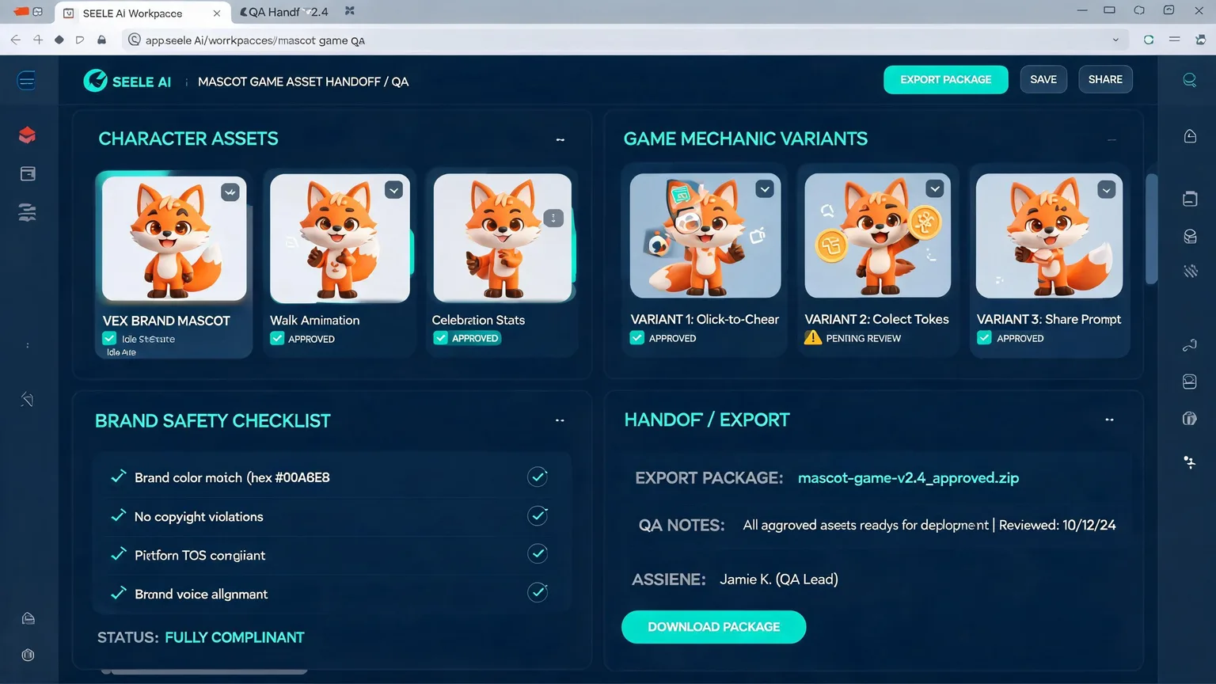1216x684 pixels.
Task: Toggle the Brand voice alignment circle check
Action: 538,592
